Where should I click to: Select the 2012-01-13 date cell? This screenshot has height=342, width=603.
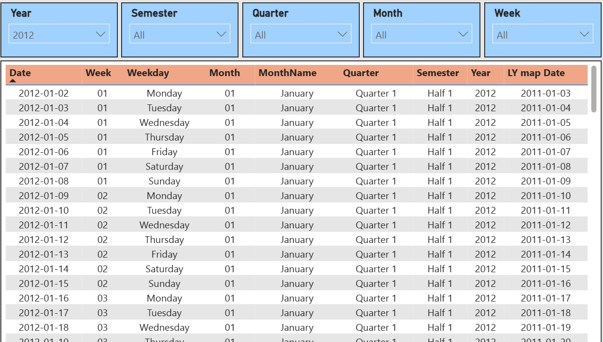tap(43, 254)
